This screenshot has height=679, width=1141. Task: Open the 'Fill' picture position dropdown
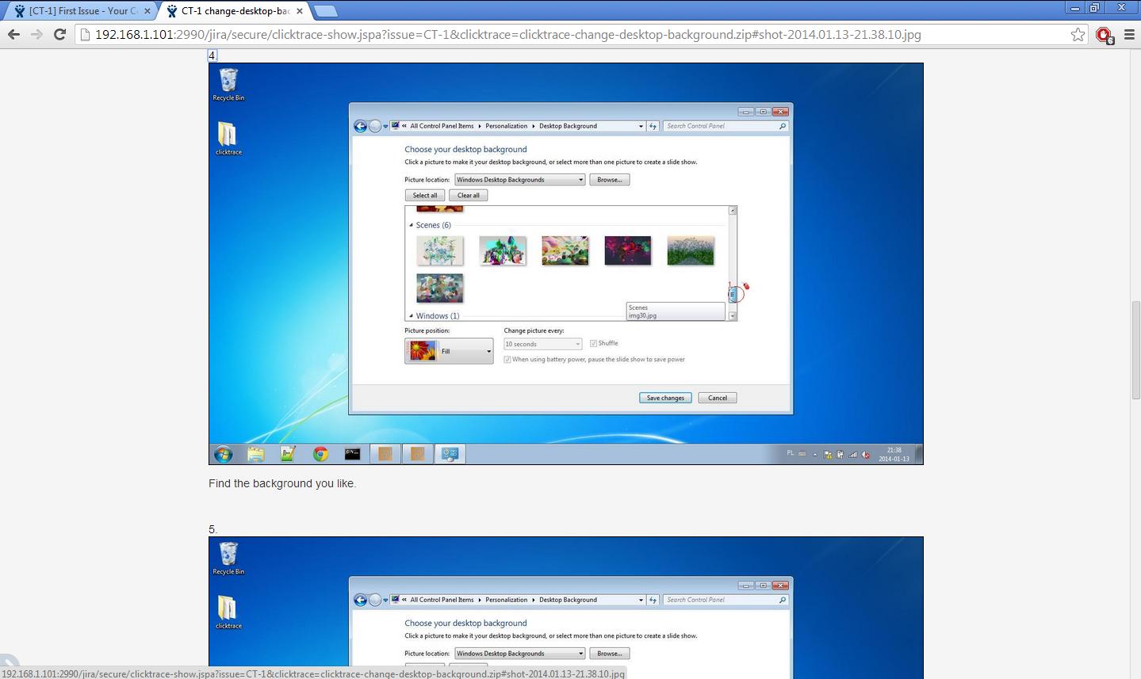coord(449,351)
